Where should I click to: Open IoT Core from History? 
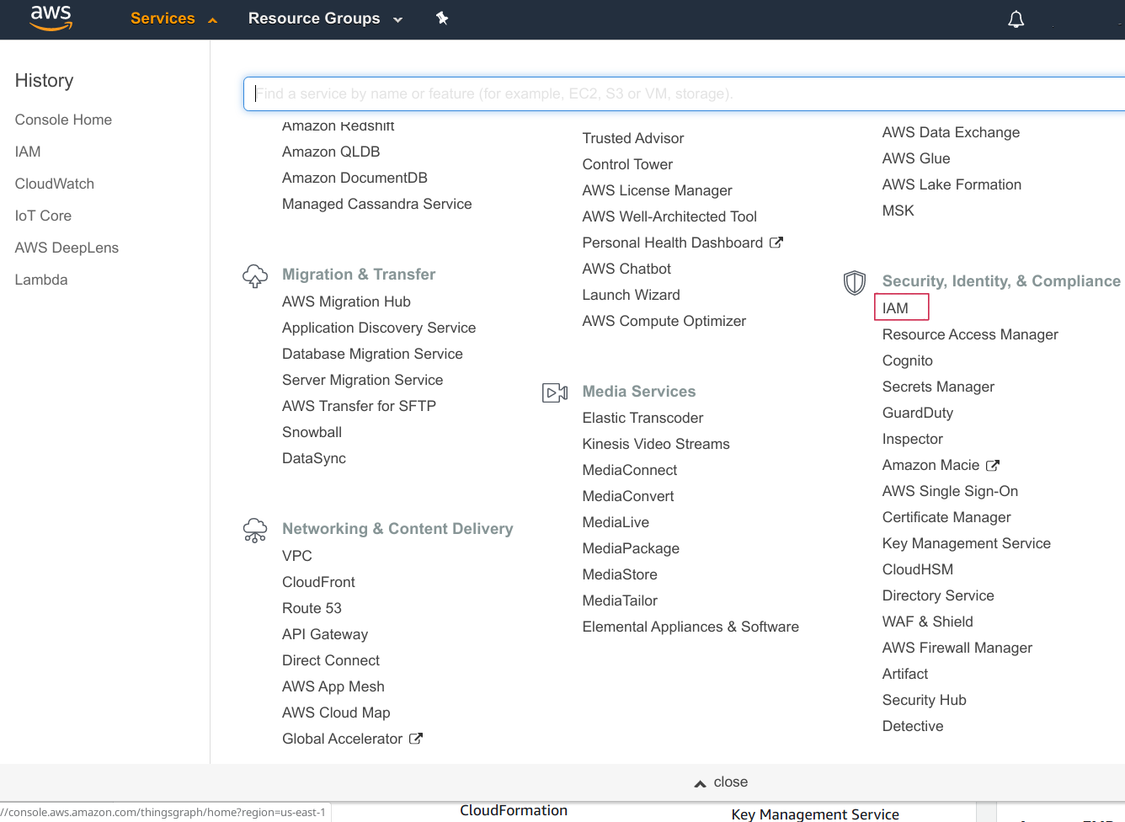pyautogui.click(x=43, y=216)
